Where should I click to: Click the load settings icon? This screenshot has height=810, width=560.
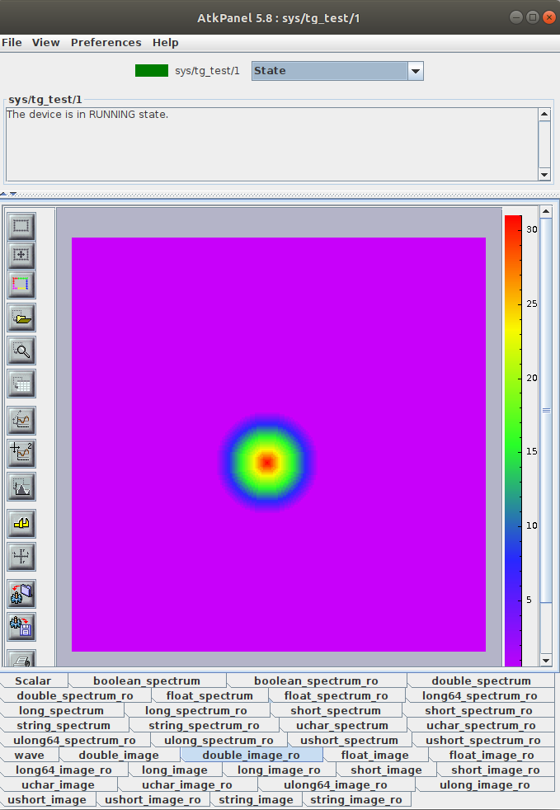click(21, 594)
